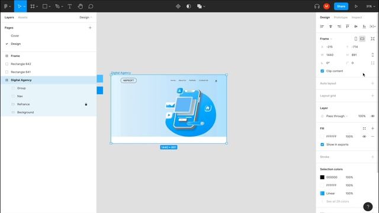Click the Linear gradient swatch
379x213 pixels.
pyautogui.click(x=322, y=193)
